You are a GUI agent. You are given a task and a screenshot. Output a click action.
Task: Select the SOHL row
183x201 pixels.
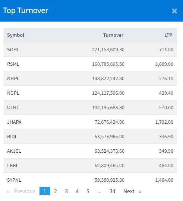coord(90,49)
